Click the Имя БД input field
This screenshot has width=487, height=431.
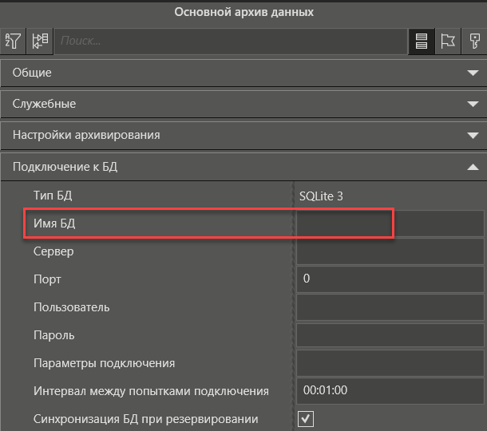[390, 223]
